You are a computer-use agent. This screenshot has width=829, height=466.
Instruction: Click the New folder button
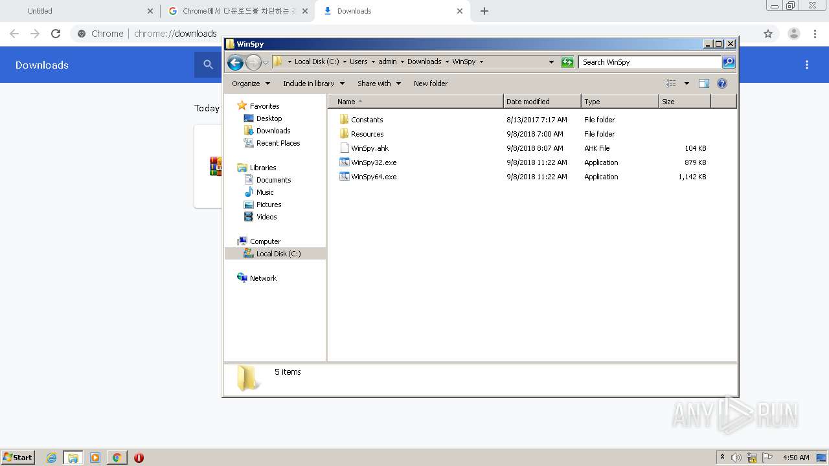click(431, 83)
